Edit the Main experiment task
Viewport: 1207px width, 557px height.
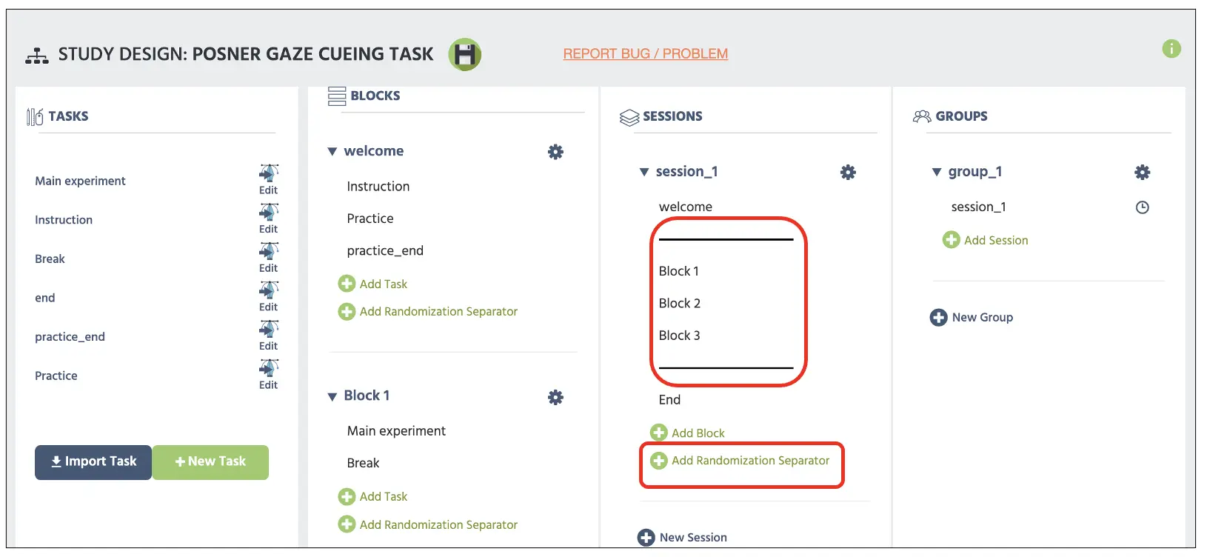tap(269, 180)
